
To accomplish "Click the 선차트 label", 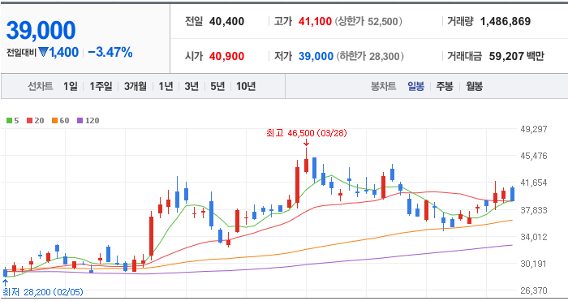I will (41, 86).
